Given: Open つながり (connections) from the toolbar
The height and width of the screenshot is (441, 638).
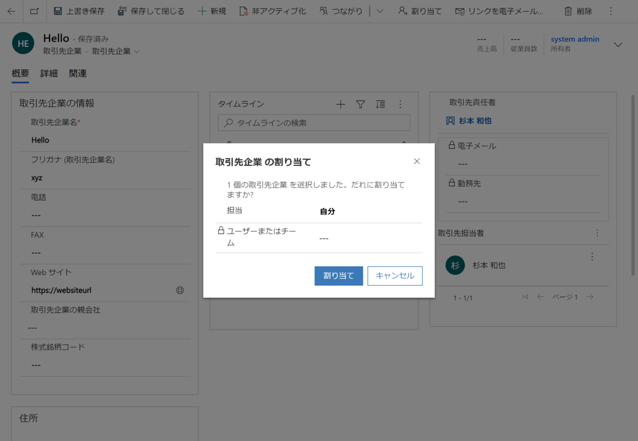Looking at the screenshot, I should 340,11.
